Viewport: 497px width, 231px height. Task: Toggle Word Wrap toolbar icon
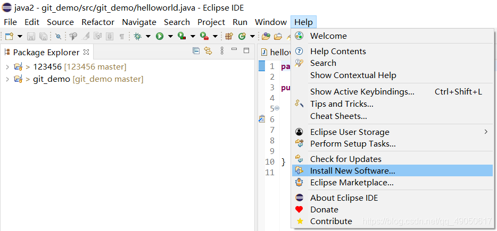pyautogui.click(x=97, y=37)
